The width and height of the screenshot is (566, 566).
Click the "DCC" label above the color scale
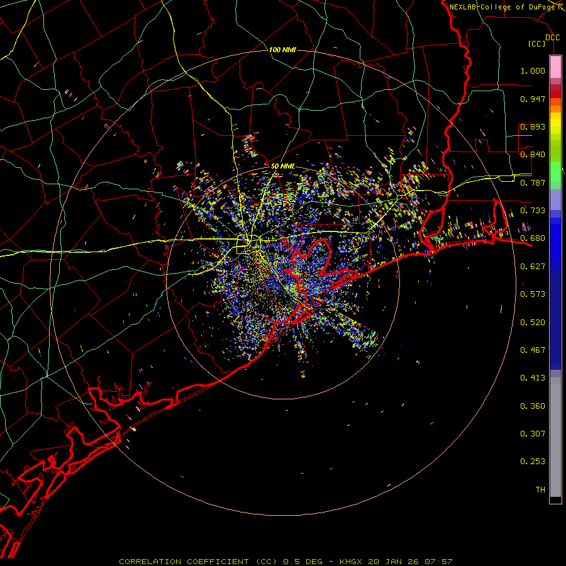coord(553,38)
